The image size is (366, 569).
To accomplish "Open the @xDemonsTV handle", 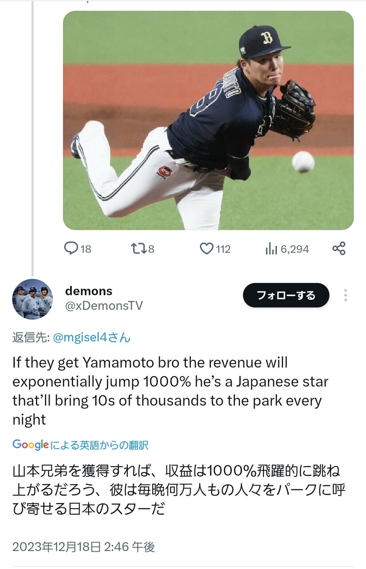I will point(104,306).
